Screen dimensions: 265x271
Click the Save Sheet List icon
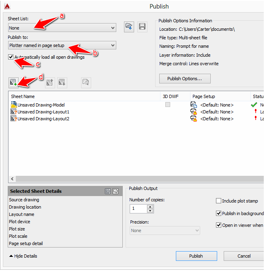click(x=142, y=27)
